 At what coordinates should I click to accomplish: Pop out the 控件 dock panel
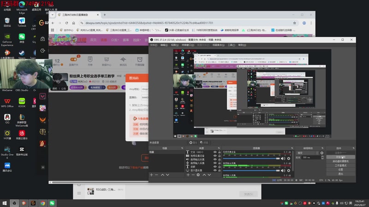(353, 148)
